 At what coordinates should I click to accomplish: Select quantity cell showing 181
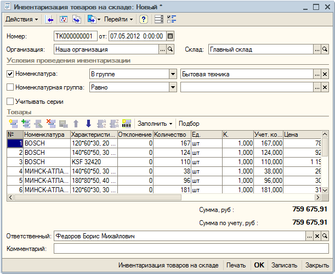pyautogui.click(x=172, y=190)
